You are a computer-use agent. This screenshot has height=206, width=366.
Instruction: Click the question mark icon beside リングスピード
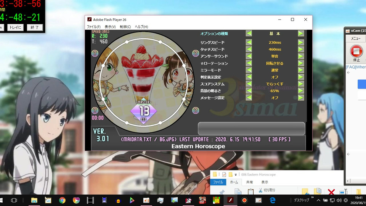195,53
